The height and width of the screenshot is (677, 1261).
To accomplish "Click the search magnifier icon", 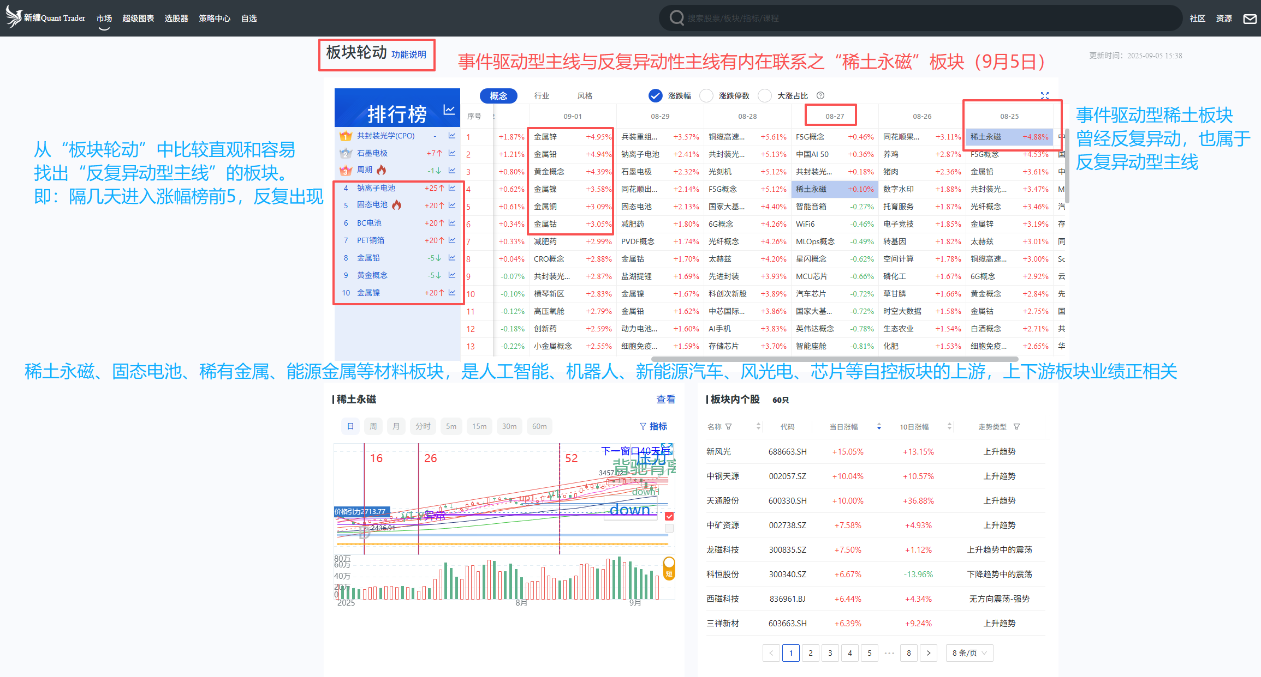I will click(676, 18).
